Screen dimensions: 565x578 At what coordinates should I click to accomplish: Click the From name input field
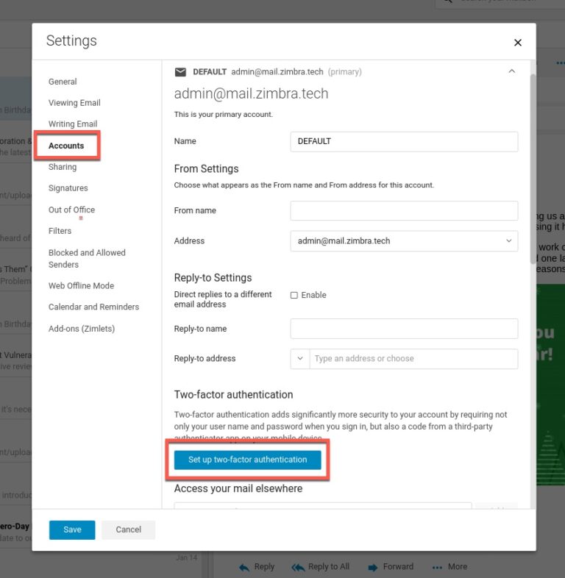pyautogui.click(x=404, y=211)
